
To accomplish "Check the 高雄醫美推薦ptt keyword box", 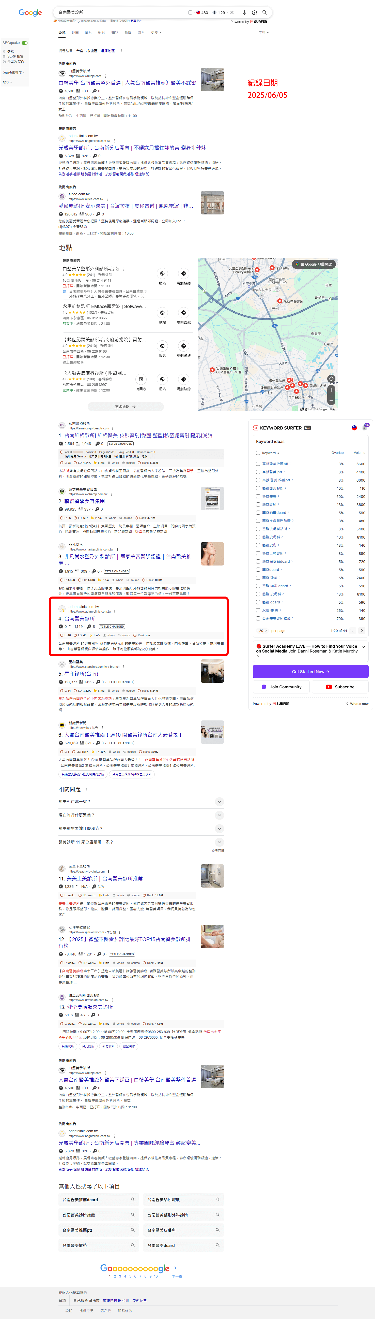I will (x=258, y=464).
